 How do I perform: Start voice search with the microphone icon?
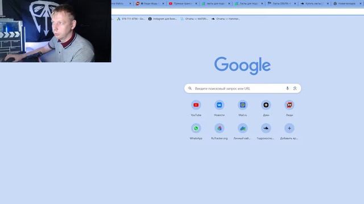click(287, 88)
